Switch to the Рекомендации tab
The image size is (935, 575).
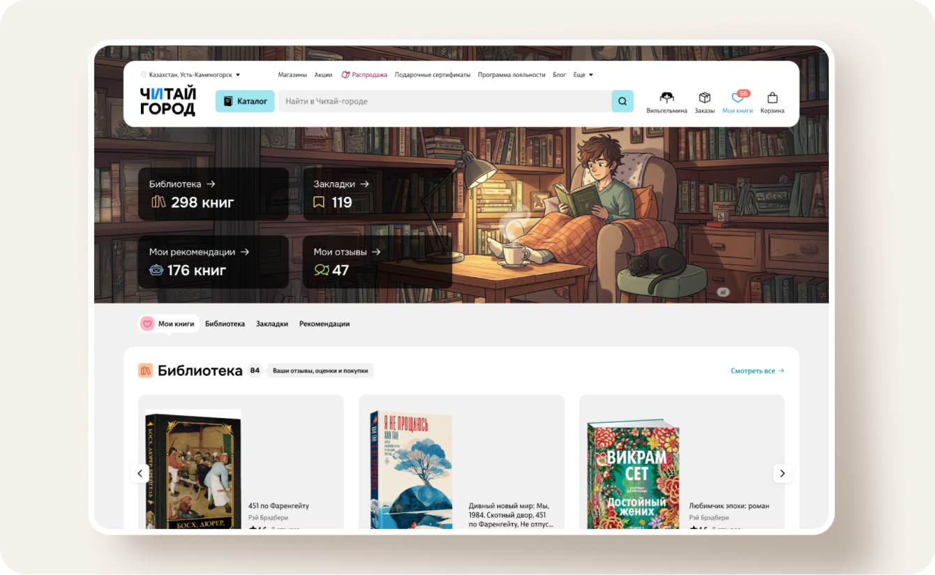324,324
